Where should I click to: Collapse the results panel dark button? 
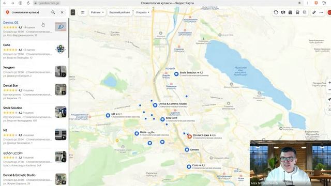point(73,12)
